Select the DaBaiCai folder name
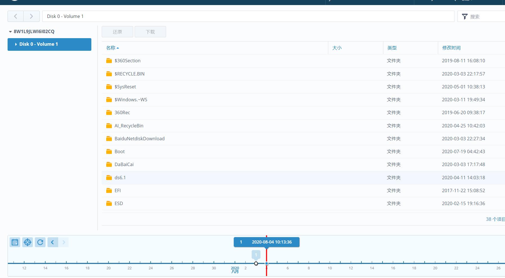 tap(124, 164)
